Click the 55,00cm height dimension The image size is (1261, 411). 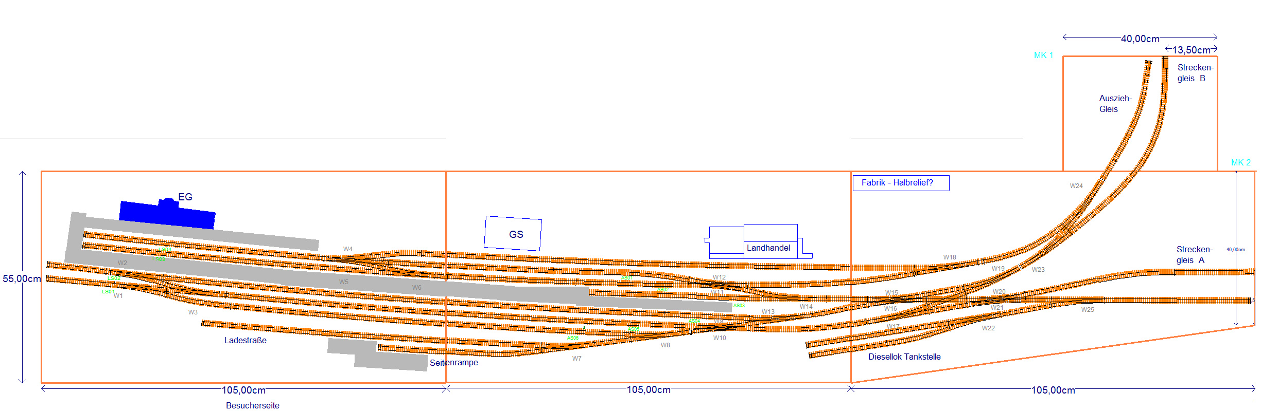tap(22, 278)
